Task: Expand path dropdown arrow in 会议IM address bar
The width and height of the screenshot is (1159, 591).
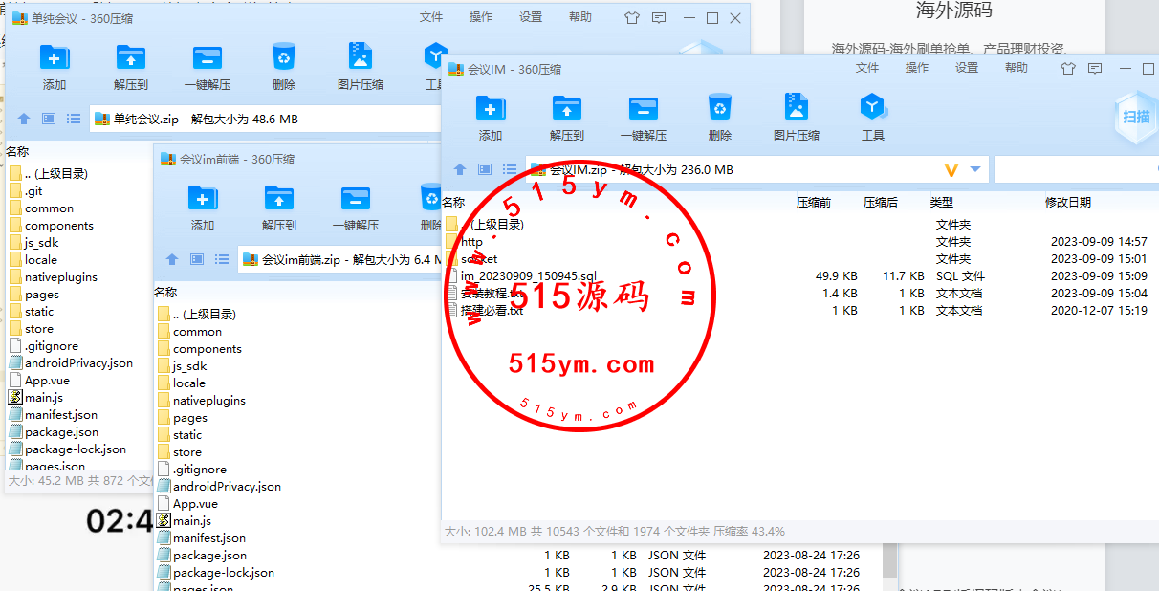Action: pyautogui.click(x=975, y=170)
